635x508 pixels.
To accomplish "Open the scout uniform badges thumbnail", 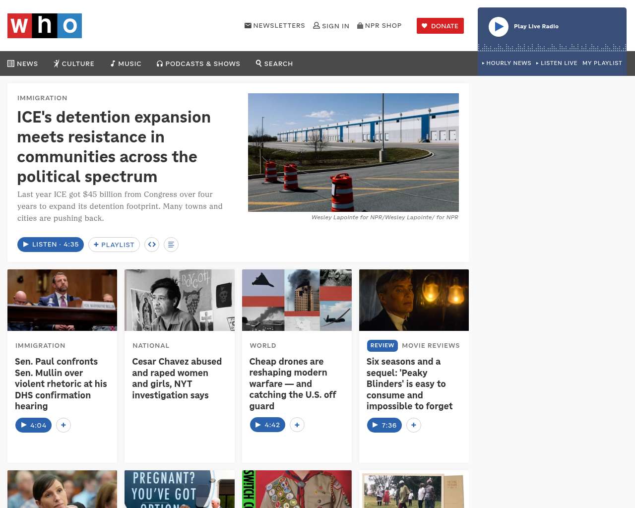I will 297,489.
